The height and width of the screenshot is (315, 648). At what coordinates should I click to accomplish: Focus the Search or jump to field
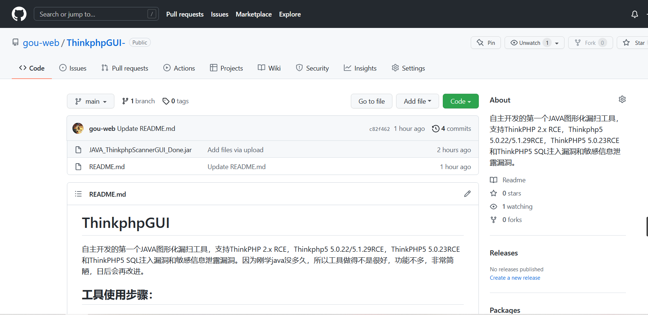coord(96,14)
